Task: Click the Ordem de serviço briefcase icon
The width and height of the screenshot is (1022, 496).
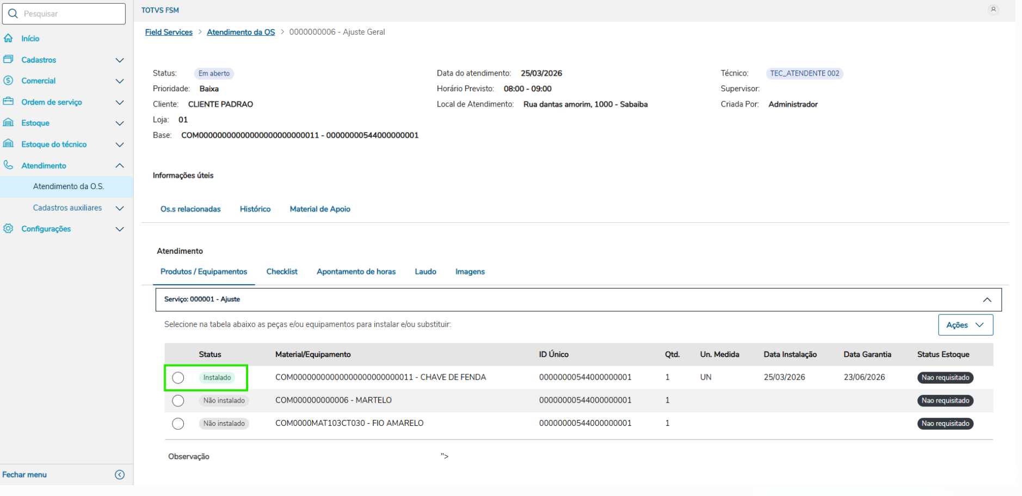Action: [x=8, y=102]
